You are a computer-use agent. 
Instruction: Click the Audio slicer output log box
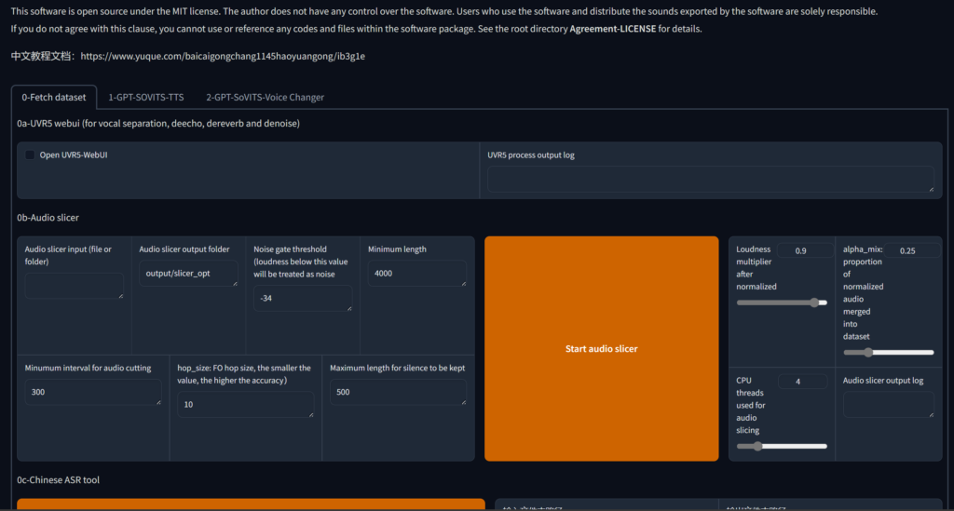tap(888, 404)
